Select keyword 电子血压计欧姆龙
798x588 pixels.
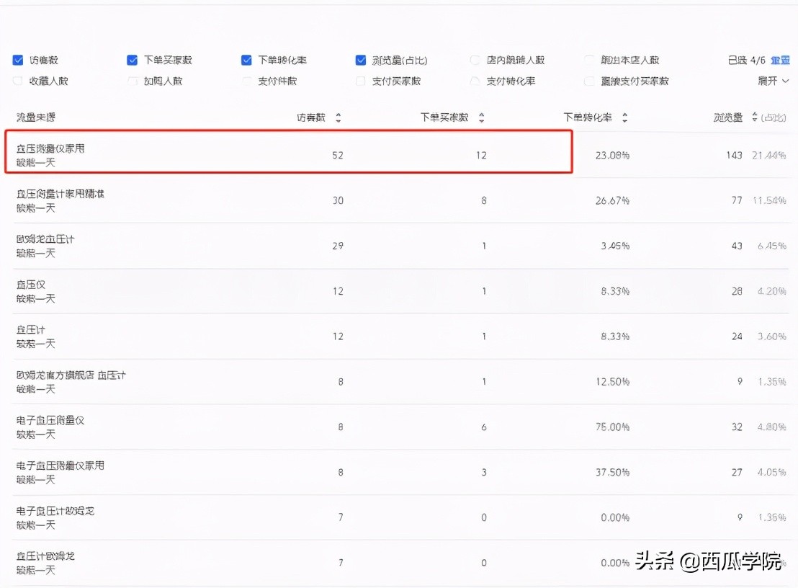55,511
